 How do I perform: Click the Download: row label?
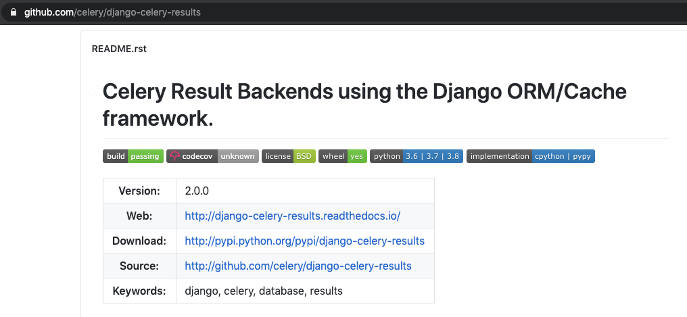point(139,241)
